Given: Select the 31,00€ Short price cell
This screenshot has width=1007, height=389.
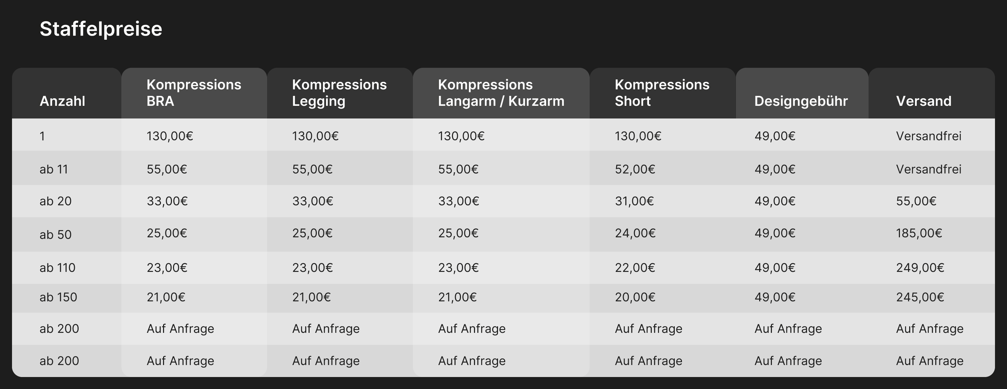Looking at the screenshot, I should (x=634, y=201).
